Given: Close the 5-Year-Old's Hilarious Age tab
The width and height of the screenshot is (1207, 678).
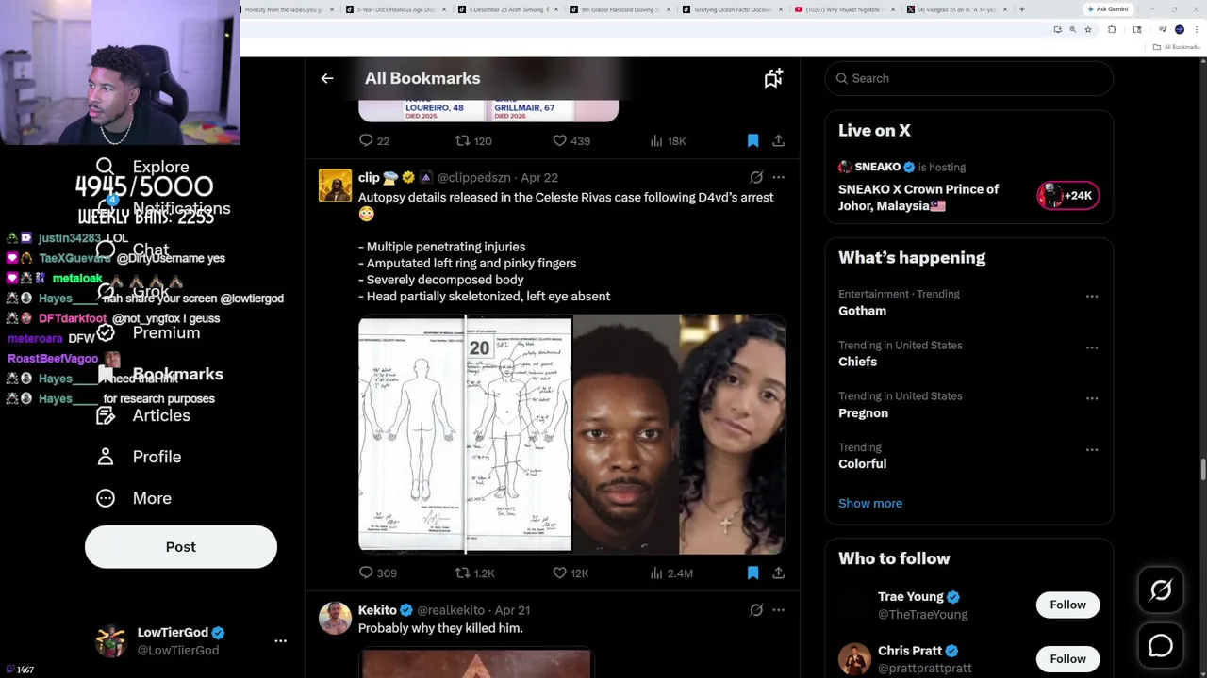Looking at the screenshot, I should [443, 9].
